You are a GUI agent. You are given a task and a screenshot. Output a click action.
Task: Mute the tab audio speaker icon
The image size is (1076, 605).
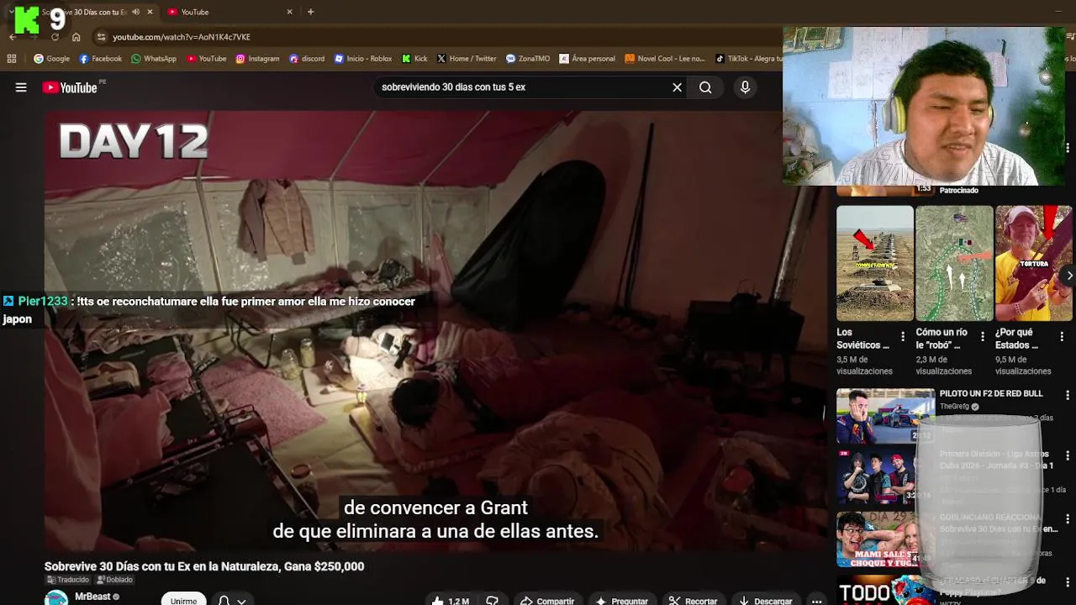pyautogui.click(x=135, y=12)
